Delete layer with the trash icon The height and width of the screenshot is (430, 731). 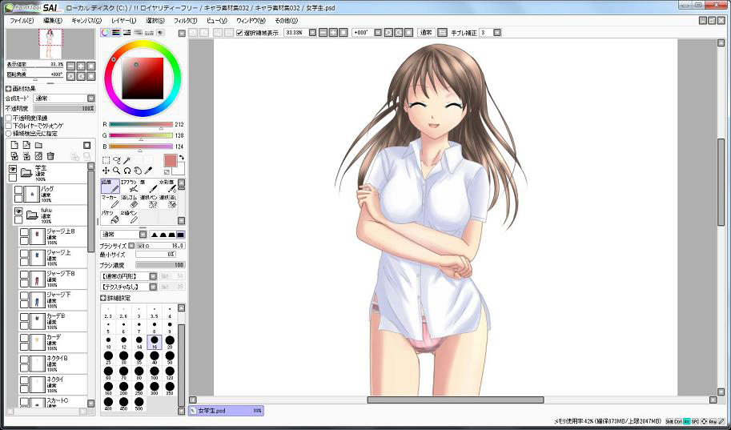(x=50, y=156)
